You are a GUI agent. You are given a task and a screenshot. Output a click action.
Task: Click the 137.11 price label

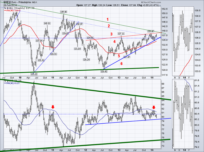pos(121,34)
